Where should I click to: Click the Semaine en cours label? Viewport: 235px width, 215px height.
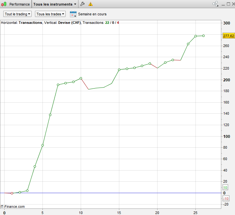click(92, 14)
